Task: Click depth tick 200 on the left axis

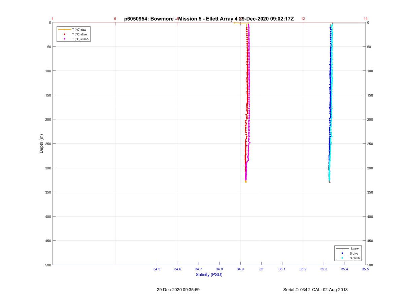Action: (48, 120)
